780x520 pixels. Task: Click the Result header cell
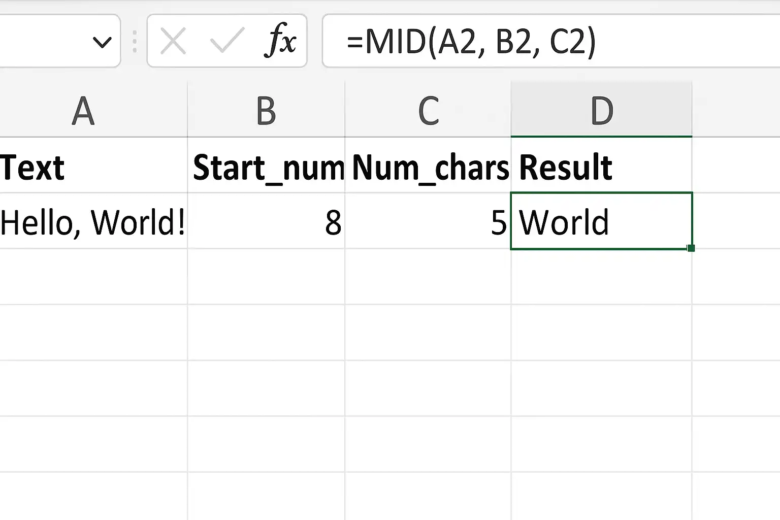pyautogui.click(x=602, y=166)
